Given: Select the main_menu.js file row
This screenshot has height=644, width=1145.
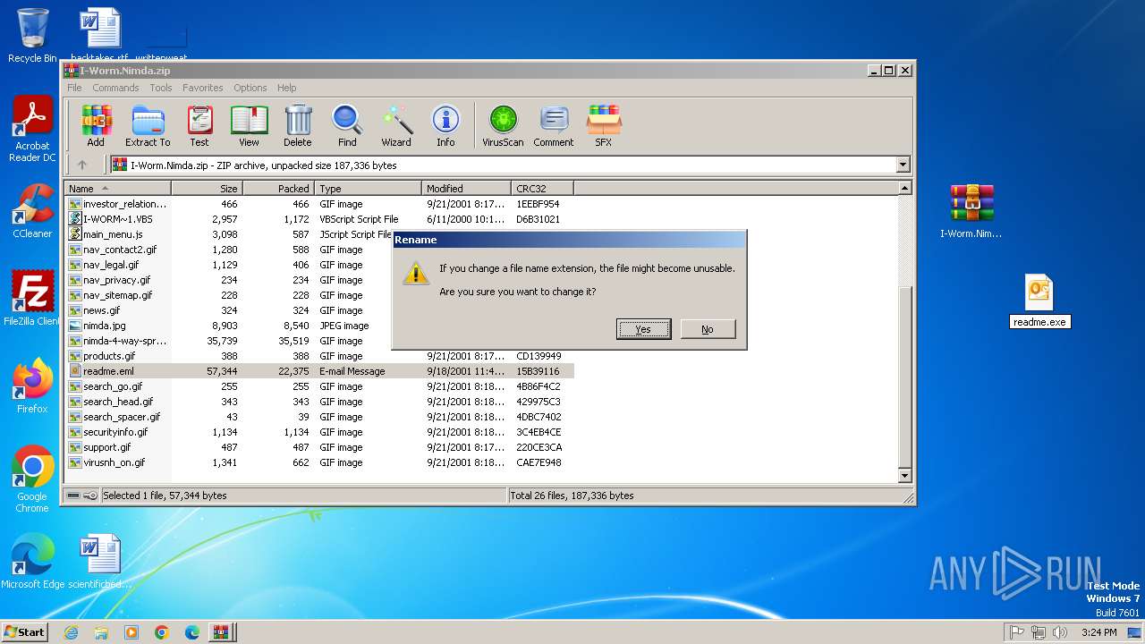Looking at the screenshot, I should point(319,234).
